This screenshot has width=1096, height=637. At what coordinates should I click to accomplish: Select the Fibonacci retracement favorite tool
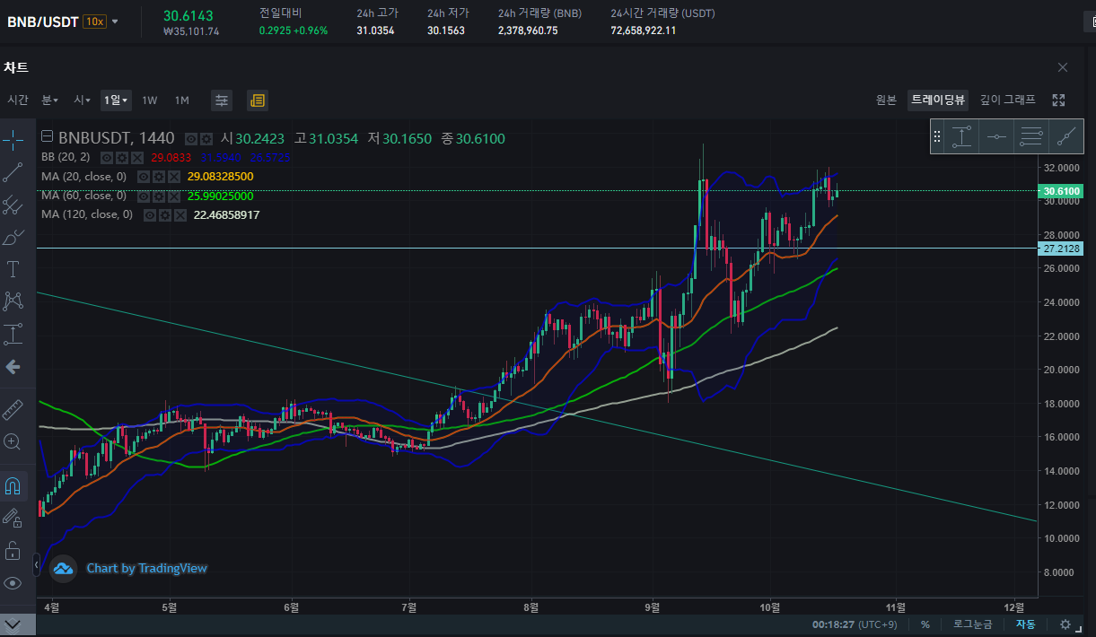[1031, 136]
